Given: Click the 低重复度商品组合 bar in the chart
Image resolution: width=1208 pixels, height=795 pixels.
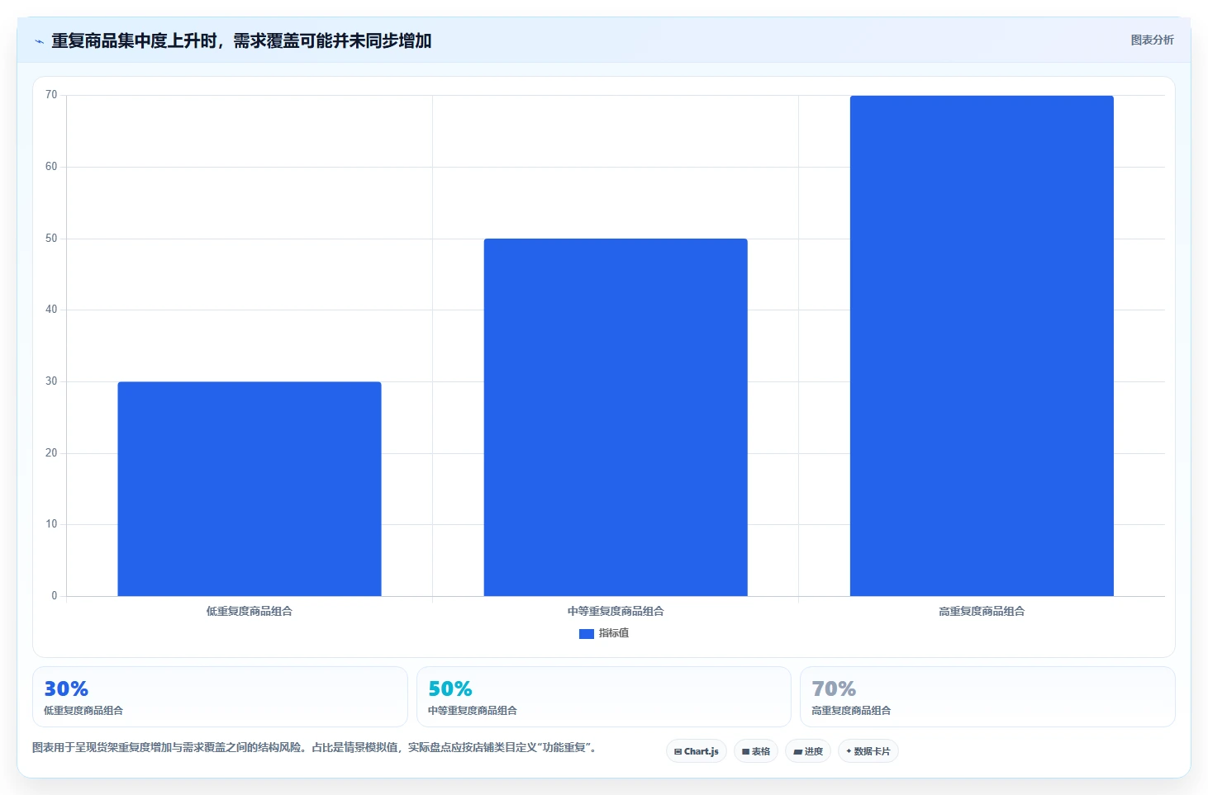Looking at the screenshot, I should tap(250, 489).
